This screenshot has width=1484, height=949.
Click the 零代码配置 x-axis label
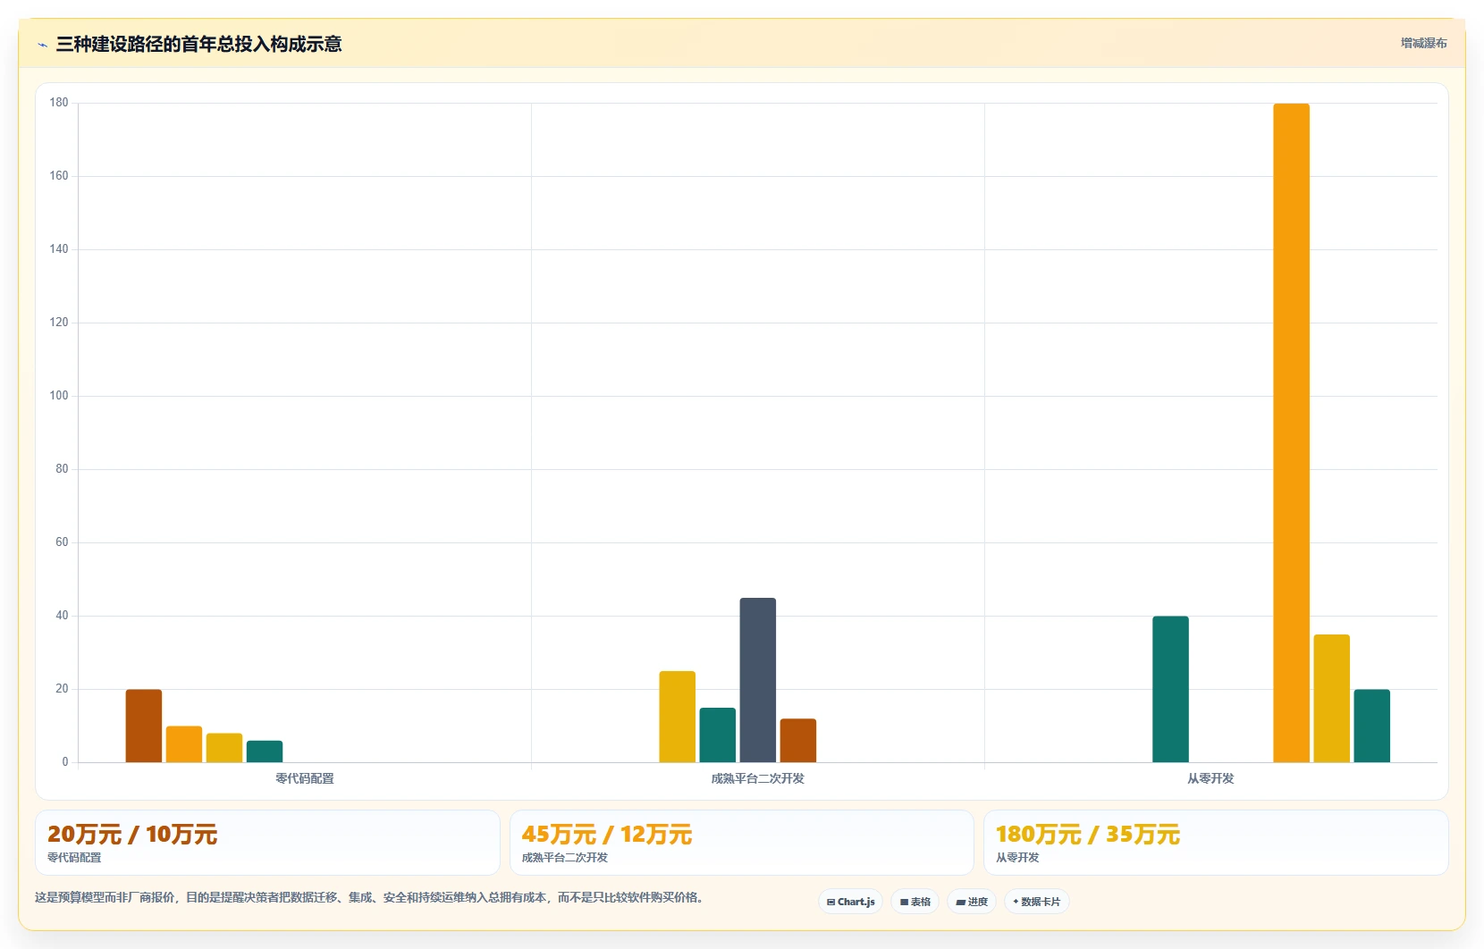(x=305, y=778)
